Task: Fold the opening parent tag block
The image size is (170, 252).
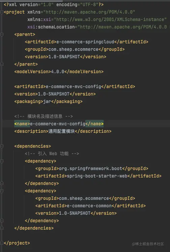Action: [2, 35]
